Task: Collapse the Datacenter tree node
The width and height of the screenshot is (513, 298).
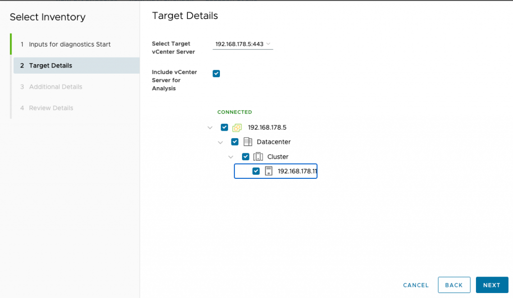Action: [x=220, y=142]
